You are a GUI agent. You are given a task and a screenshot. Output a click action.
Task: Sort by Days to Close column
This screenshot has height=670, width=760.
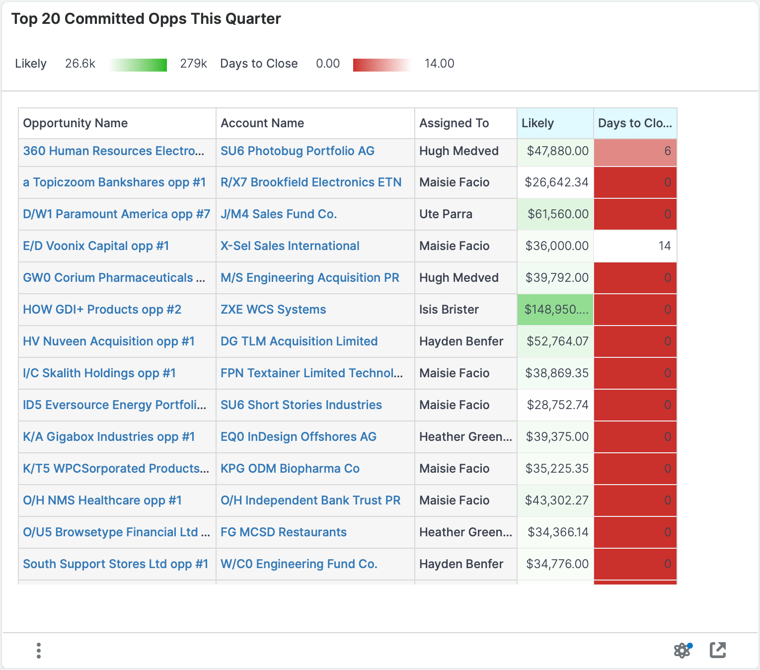635,123
